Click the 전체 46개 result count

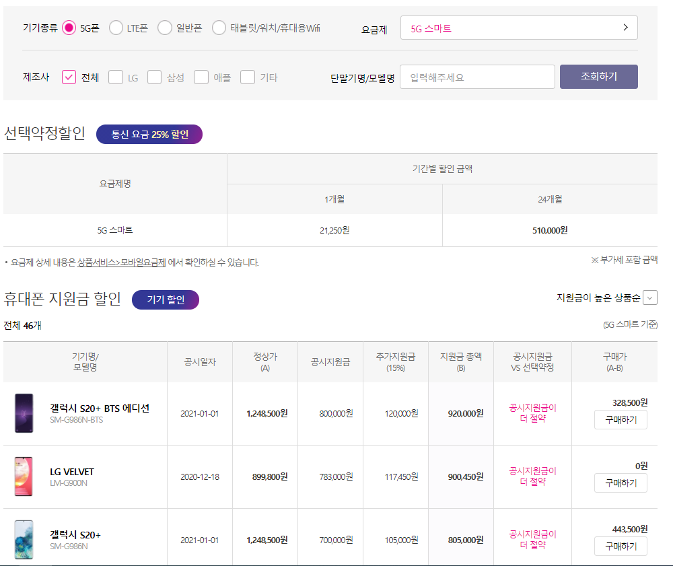22,326
